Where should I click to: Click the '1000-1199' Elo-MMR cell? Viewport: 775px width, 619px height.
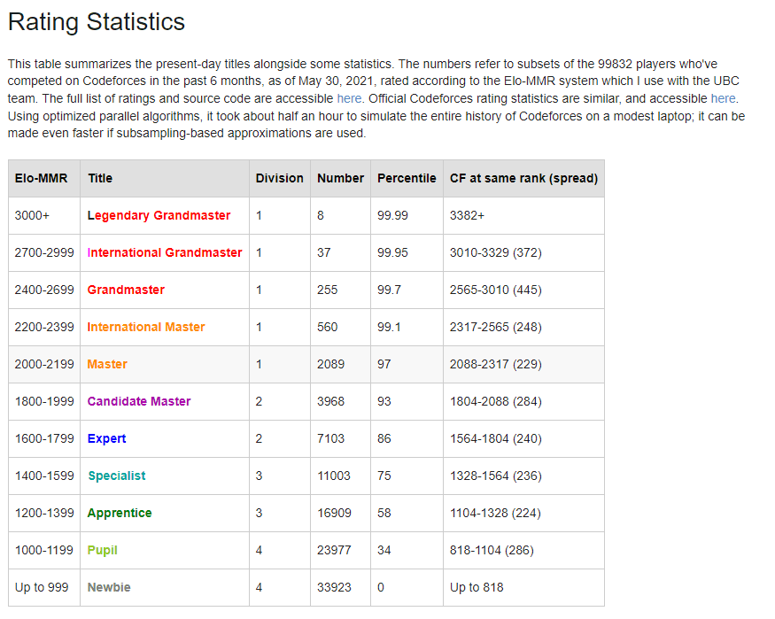coord(44,550)
